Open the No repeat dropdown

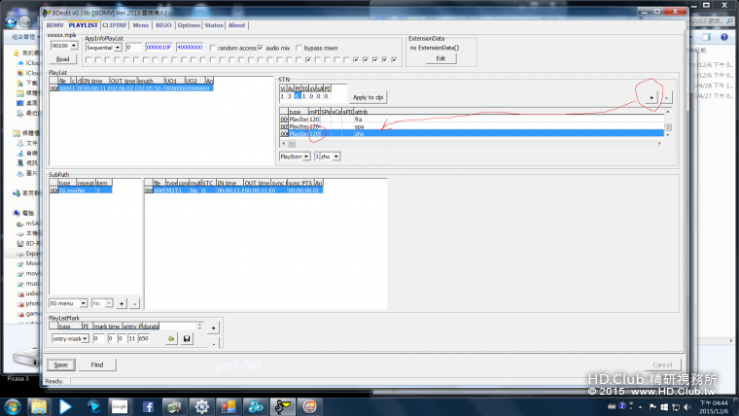pos(108,303)
